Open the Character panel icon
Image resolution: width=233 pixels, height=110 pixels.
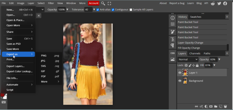click(173, 39)
